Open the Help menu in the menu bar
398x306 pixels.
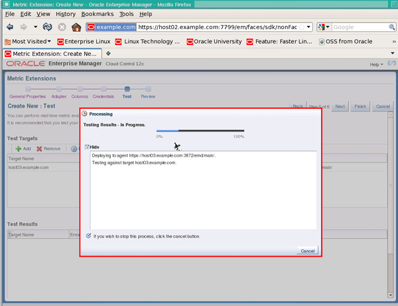(x=146, y=14)
